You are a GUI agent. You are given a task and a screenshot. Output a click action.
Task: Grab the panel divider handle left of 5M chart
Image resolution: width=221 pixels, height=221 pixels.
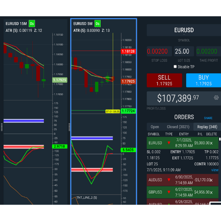coord(69,127)
